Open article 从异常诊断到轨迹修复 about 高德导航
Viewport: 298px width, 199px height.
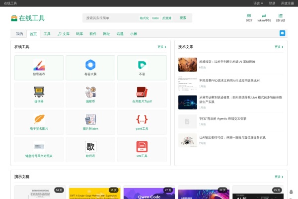[x=240, y=99]
